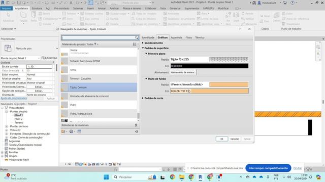This screenshot has height=182, width=325.
Task: Open the notifications bell in system tray
Action: 310,177
